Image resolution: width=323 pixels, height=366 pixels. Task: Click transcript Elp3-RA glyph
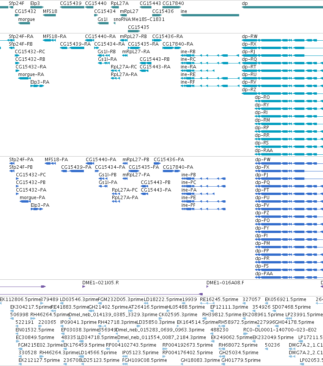point(37,86)
